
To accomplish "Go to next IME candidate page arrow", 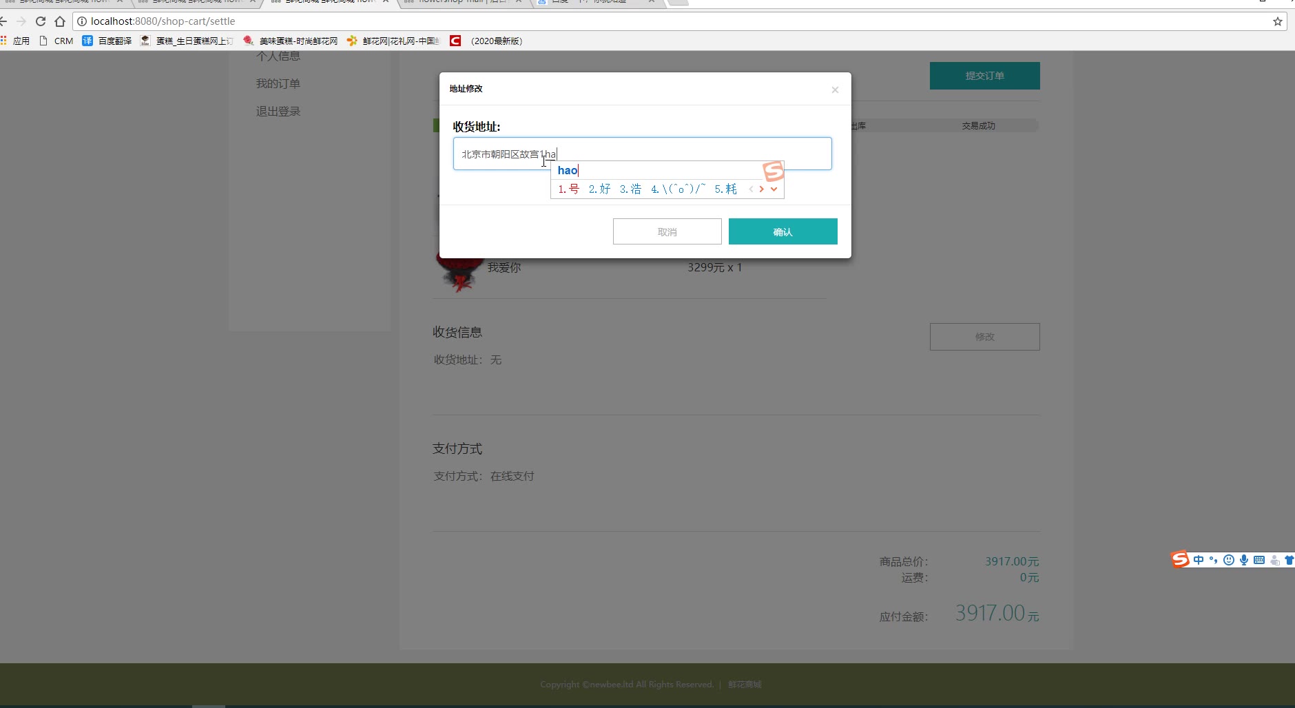I will [761, 189].
